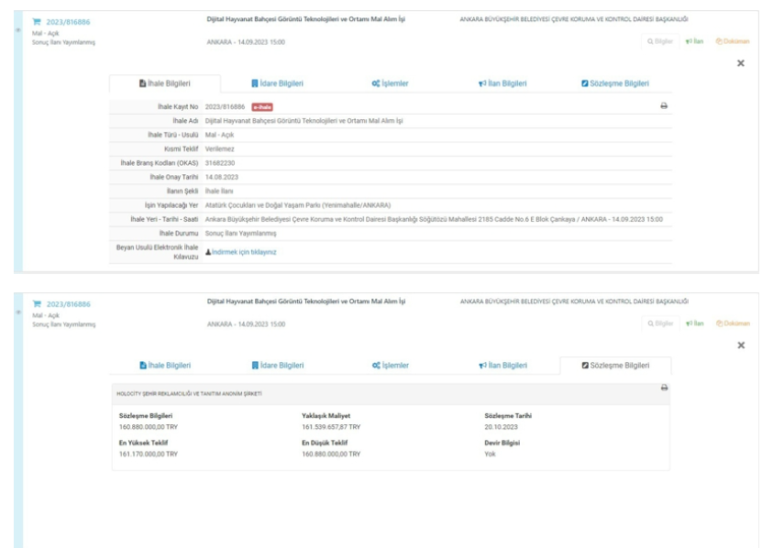Switch to İşlemler tab in the top panel
Image resolution: width=773 pixels, height=548 pixels.
(390, 83)
